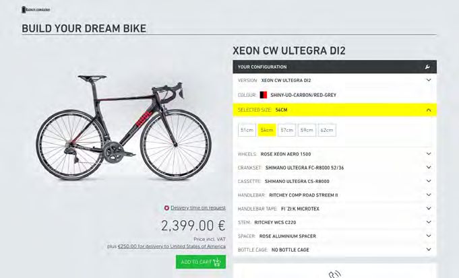Screen dimensions: 459x278
Task: Click the Rose logo at top left
Action: click(x=36, y=9)
